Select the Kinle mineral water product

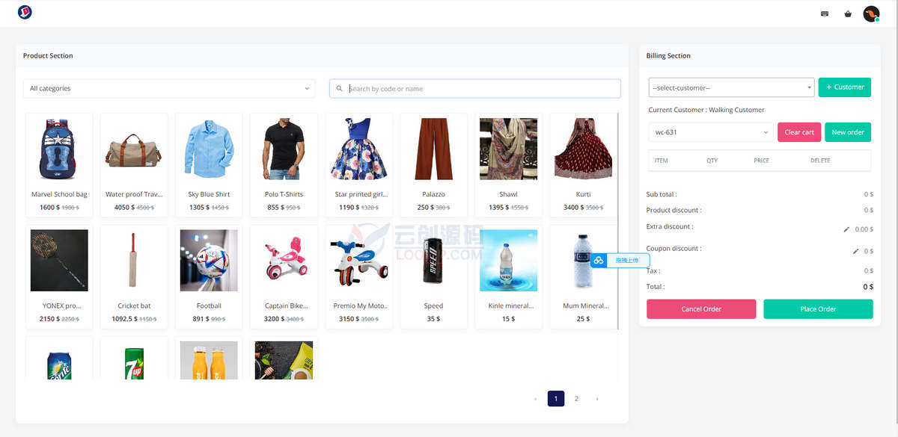[508, 276]
